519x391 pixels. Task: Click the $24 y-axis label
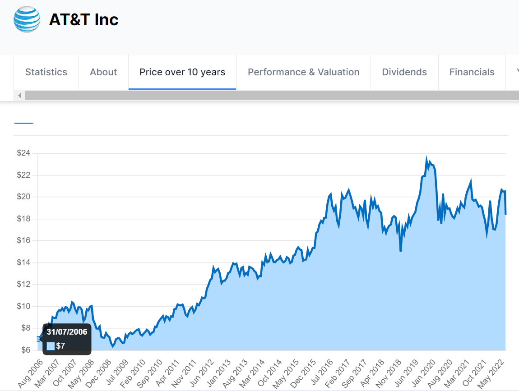[23, 153]
